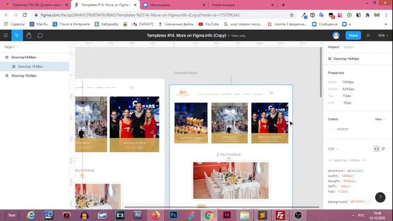
Task: Open After Effects from taskbar
Action: point(138,215)
